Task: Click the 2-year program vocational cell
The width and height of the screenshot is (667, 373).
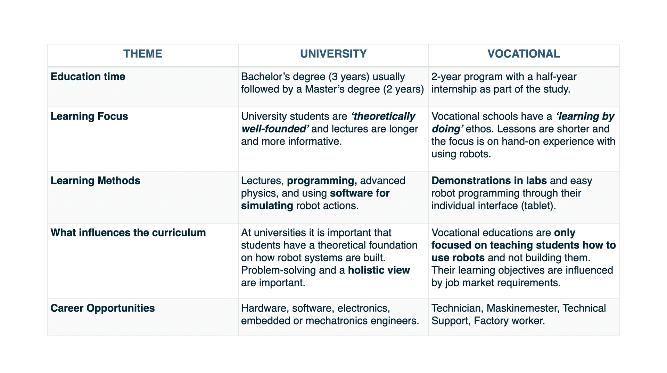Action: point(504,83)
